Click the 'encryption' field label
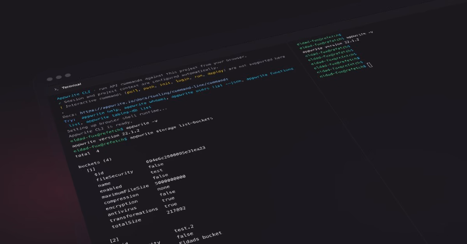467x244 pixels. point(122,205)
